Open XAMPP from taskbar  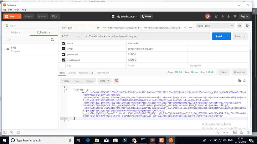162,140
